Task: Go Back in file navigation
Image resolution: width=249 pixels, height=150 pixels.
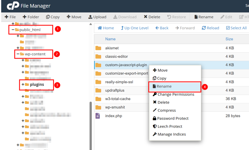Action: [162, 28]
